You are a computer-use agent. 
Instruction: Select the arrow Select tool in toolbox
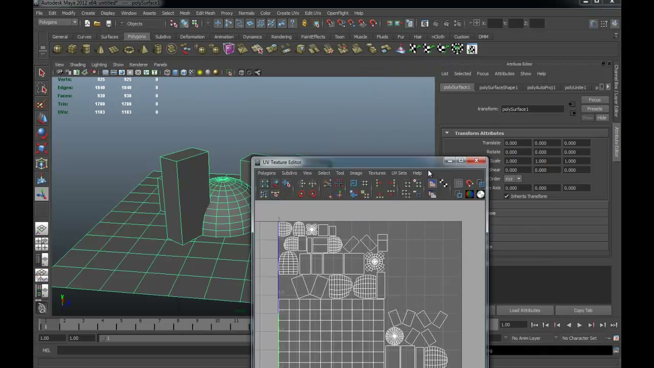(x=42, y=73)
